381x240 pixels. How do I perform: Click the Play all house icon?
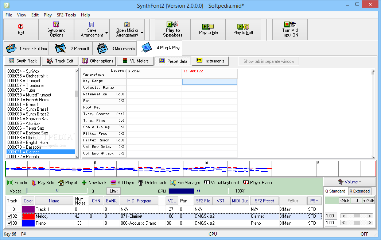point(61,183)
